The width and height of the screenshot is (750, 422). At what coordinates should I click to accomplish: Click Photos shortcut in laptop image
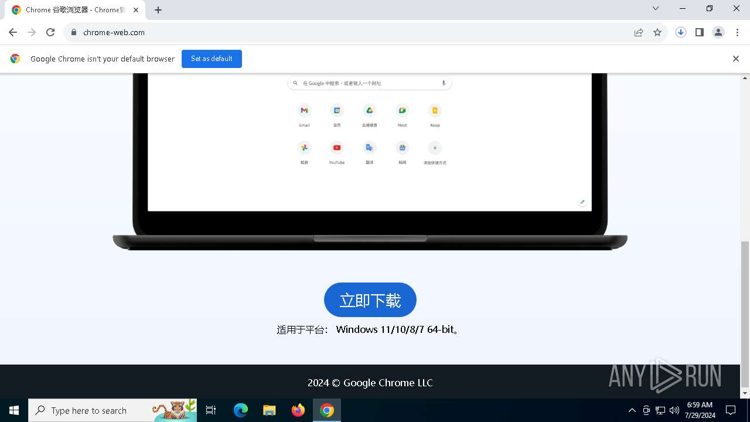point(304,152)
